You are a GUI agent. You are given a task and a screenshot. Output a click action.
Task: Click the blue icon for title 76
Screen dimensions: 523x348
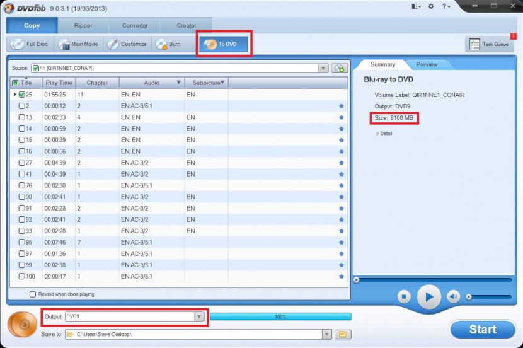pyautogui.click(x=342, y=185)
